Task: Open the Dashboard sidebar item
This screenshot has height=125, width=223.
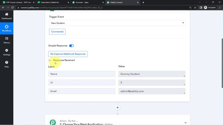Action: 7,16
